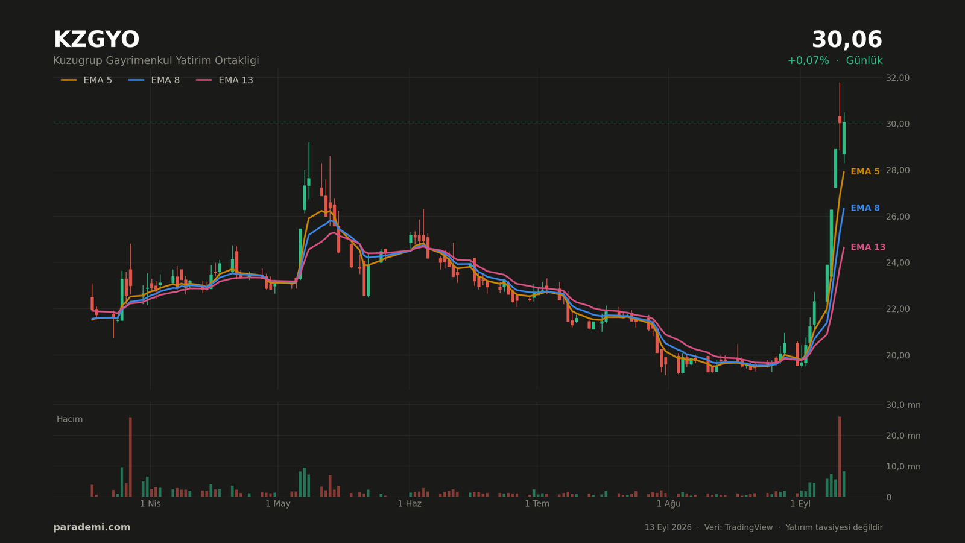Click the EMA 5 legend entry
This screenshot has width=965, height=543.
point(86,80)
